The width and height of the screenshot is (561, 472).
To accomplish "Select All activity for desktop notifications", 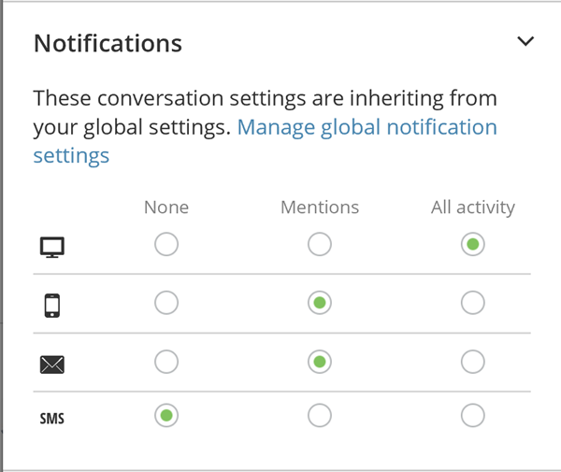I will click(473, 246).
